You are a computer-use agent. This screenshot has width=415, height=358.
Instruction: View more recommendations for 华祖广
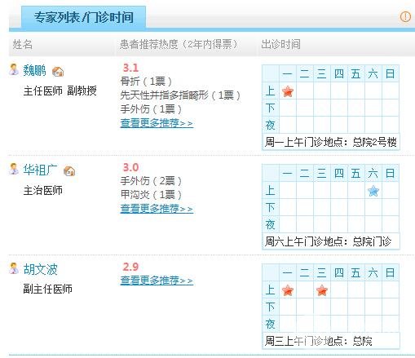[x=157, y=209]
